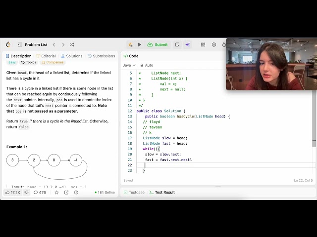317x237 pixels.
Task: Click the Auto lock indicator
Action: pos(147,65)
